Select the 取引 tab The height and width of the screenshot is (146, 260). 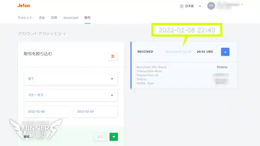click(x=87, y=18)
